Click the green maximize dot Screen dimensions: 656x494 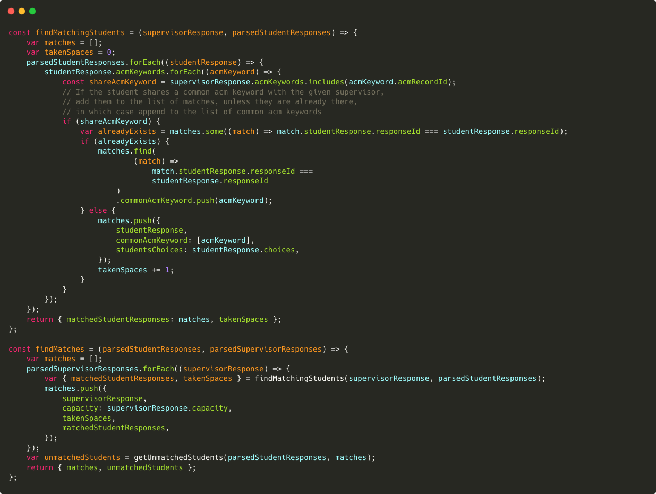coord(32,11)
